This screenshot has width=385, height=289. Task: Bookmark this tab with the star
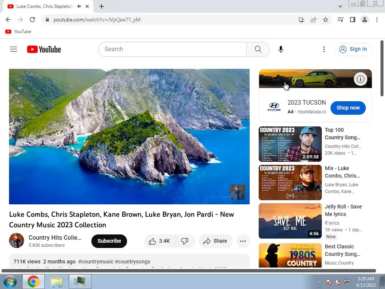[x=325, y=20]
